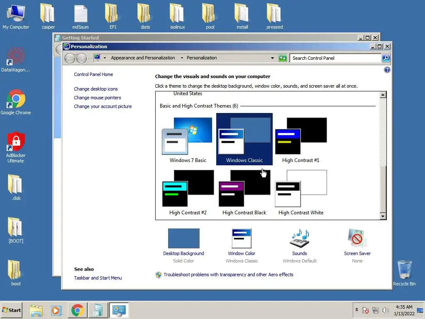425x319 pixels.
Task: Select the Recycle Bin icon
Action: (404, 273)
